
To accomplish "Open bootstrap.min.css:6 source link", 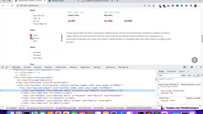I will 191,85.
